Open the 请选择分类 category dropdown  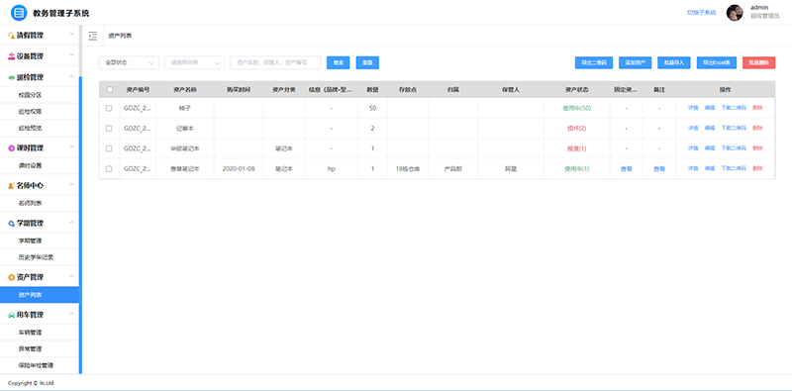point(194,62)
